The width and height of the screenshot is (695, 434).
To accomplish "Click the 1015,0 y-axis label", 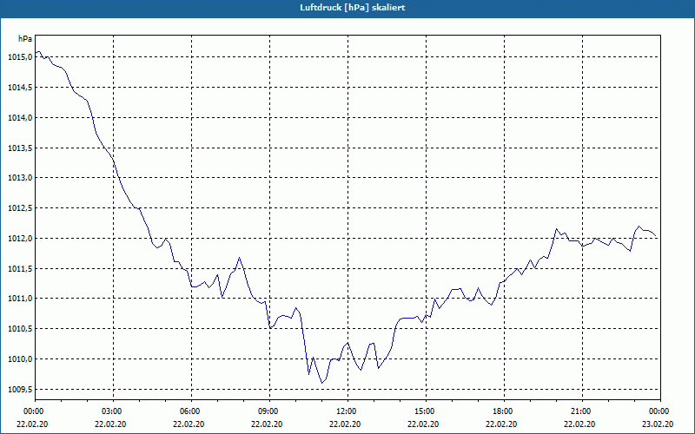I will 20,57.
